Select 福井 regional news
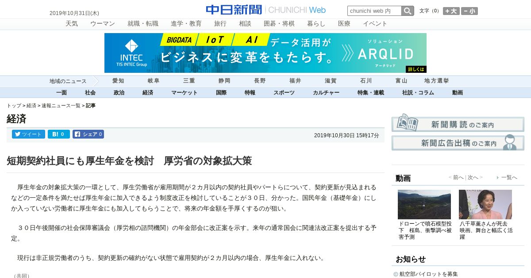The width and height of the screenshot is (531, 278). [295, 81]
